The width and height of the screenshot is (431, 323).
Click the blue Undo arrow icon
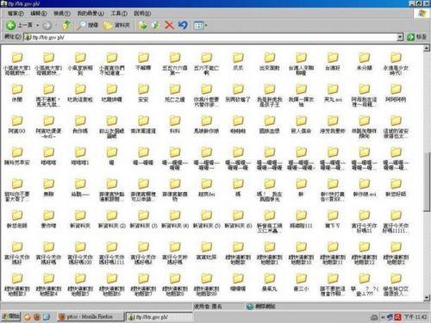(183, 25)
